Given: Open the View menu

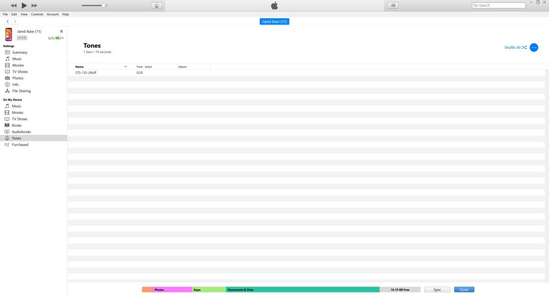Looking at the screenshot, I should pos(24,14).
